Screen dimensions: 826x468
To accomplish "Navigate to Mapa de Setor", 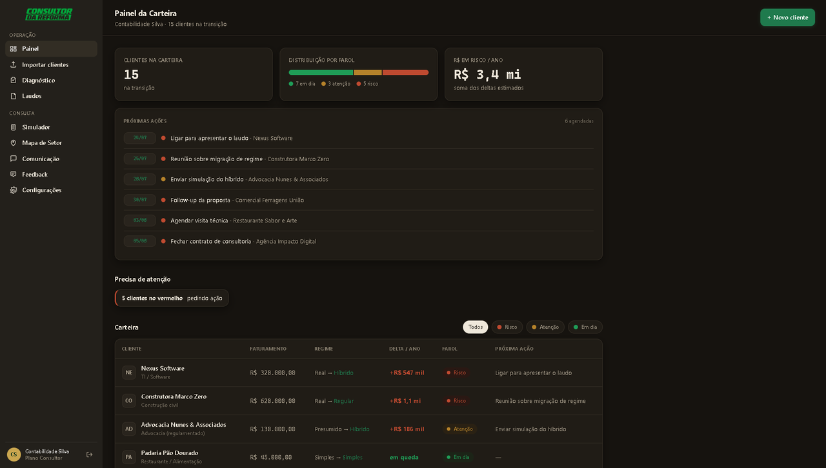I will click(51, 142).
